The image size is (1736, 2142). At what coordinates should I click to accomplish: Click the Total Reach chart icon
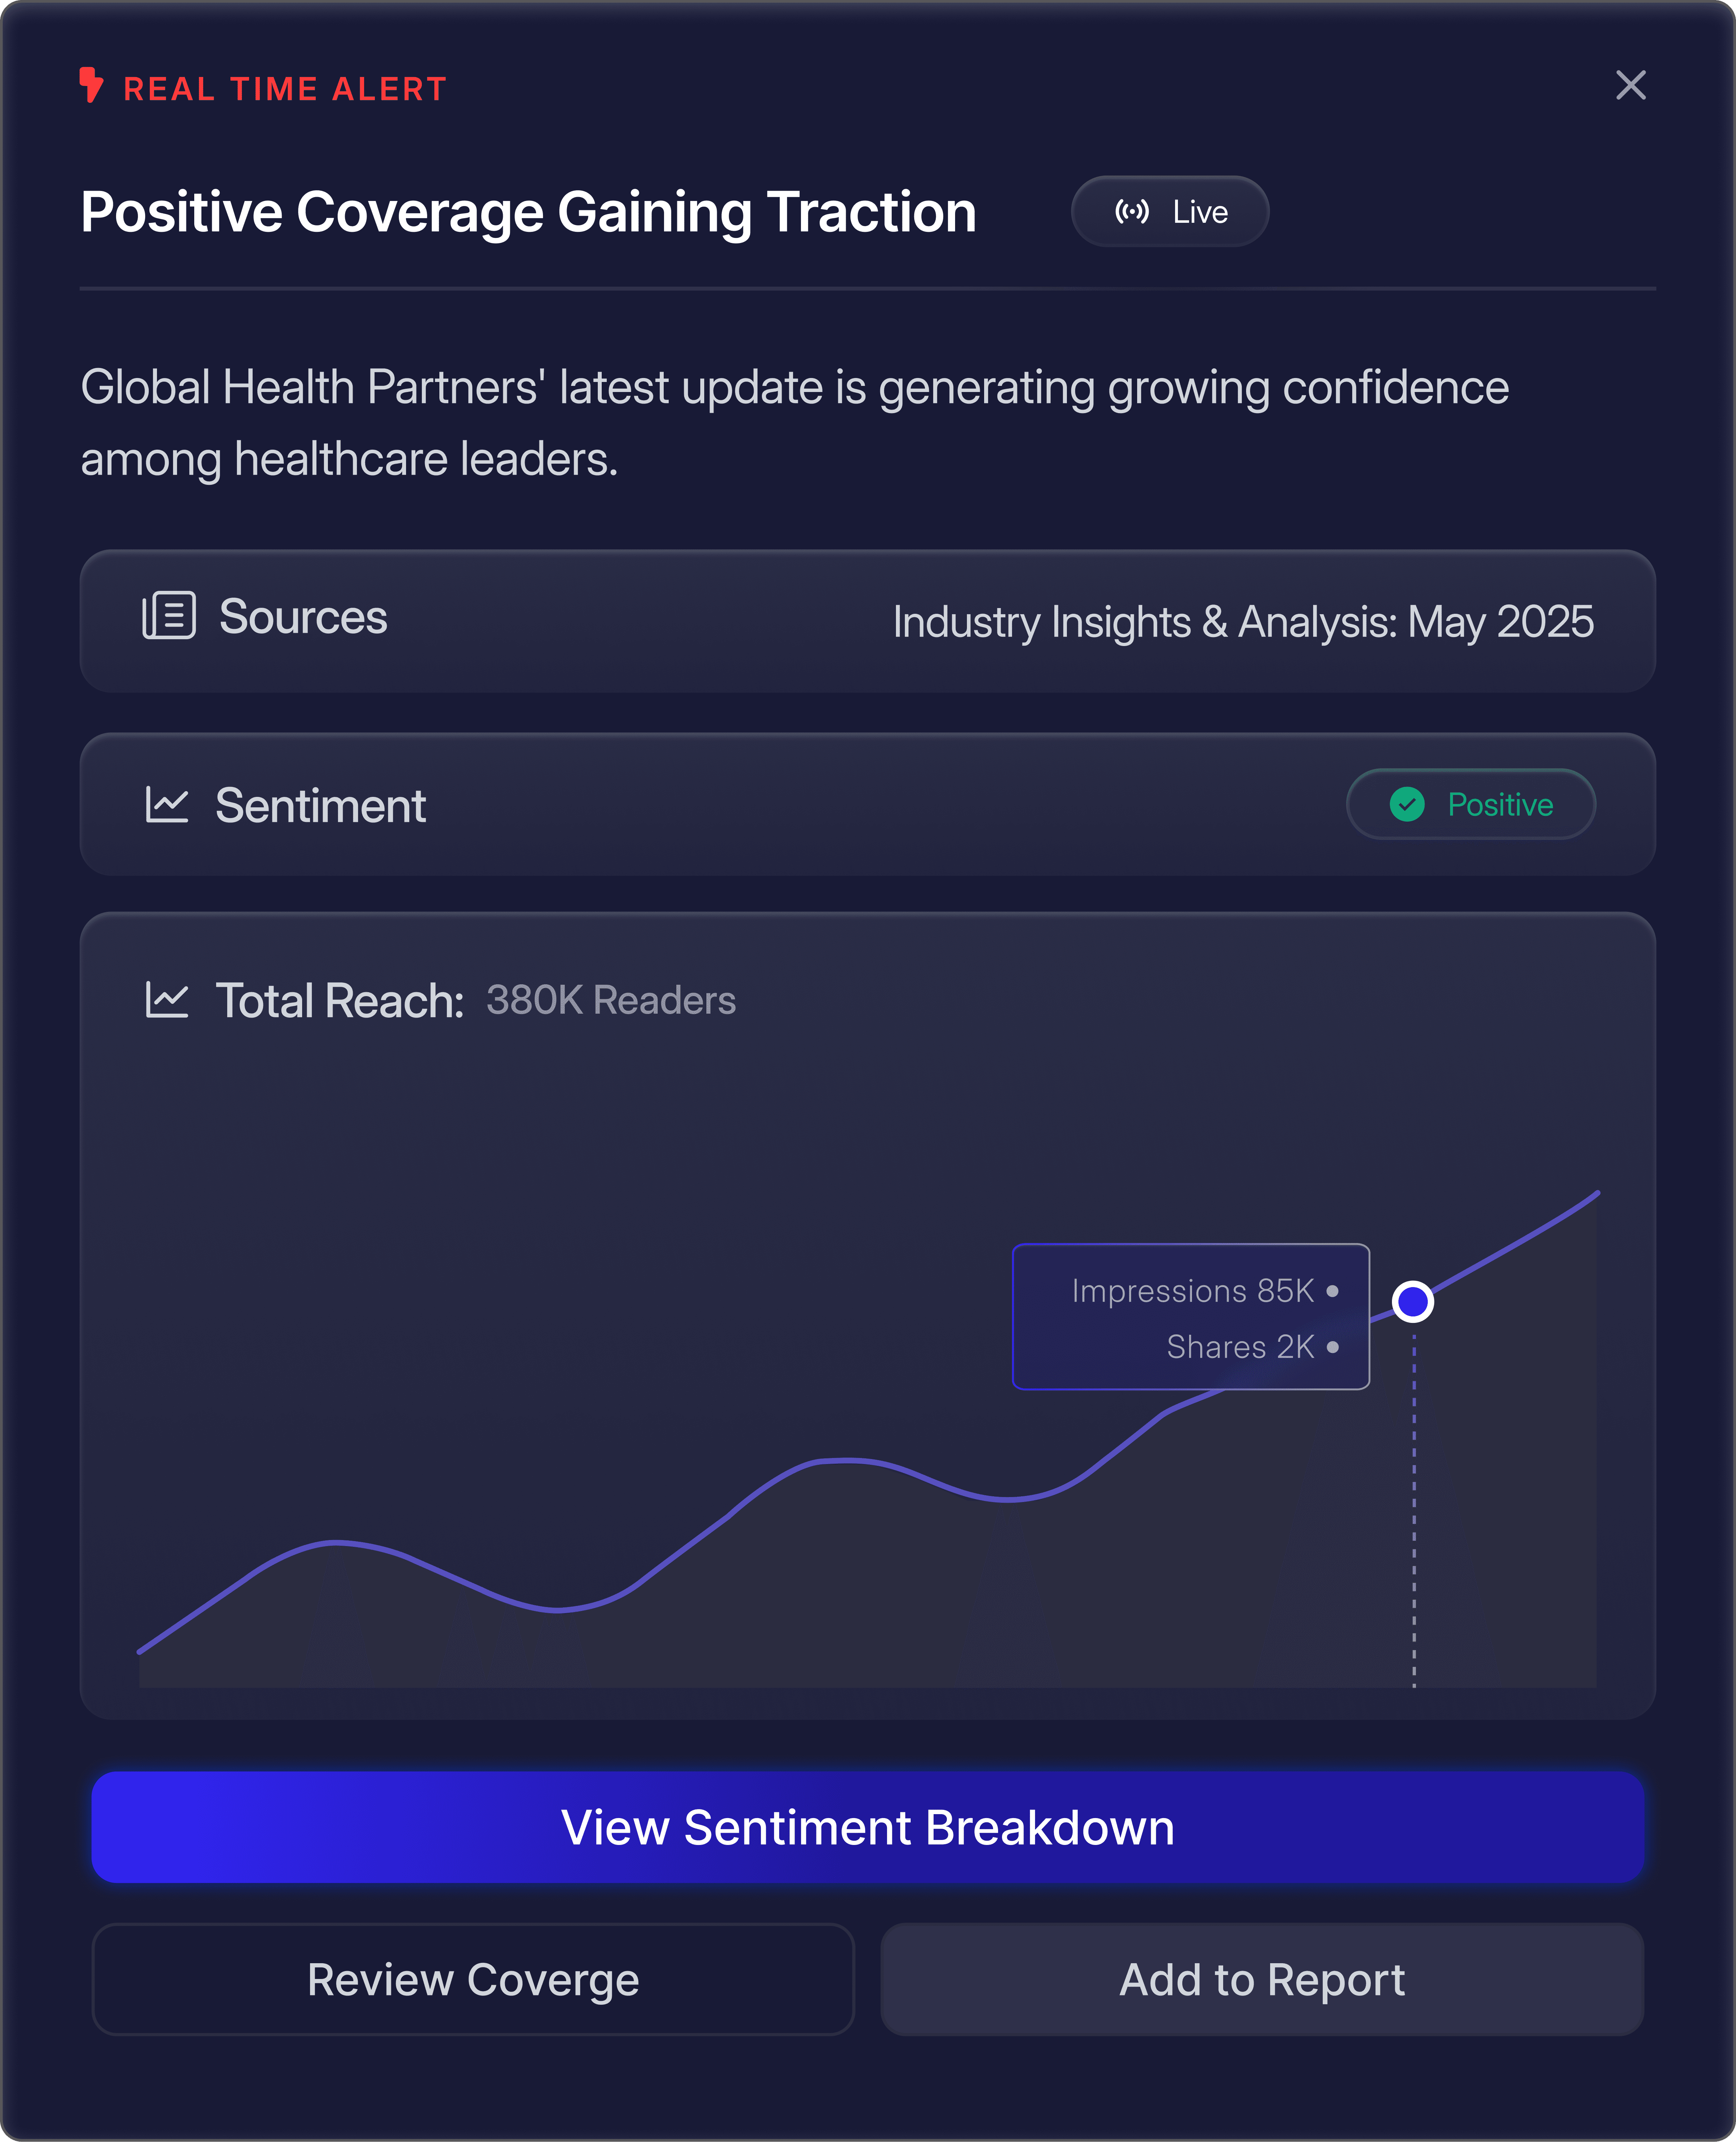pyautogui.click(x=167, y=1000)
